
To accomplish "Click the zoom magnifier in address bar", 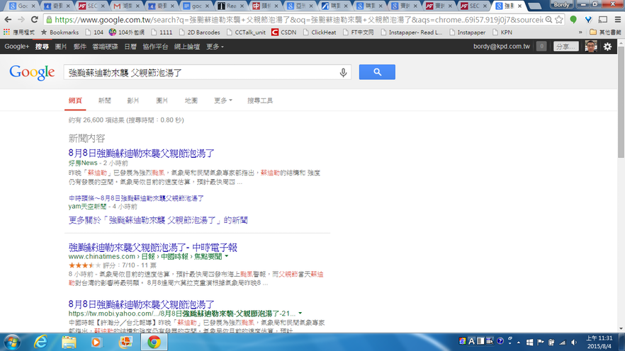I will 549,20.
